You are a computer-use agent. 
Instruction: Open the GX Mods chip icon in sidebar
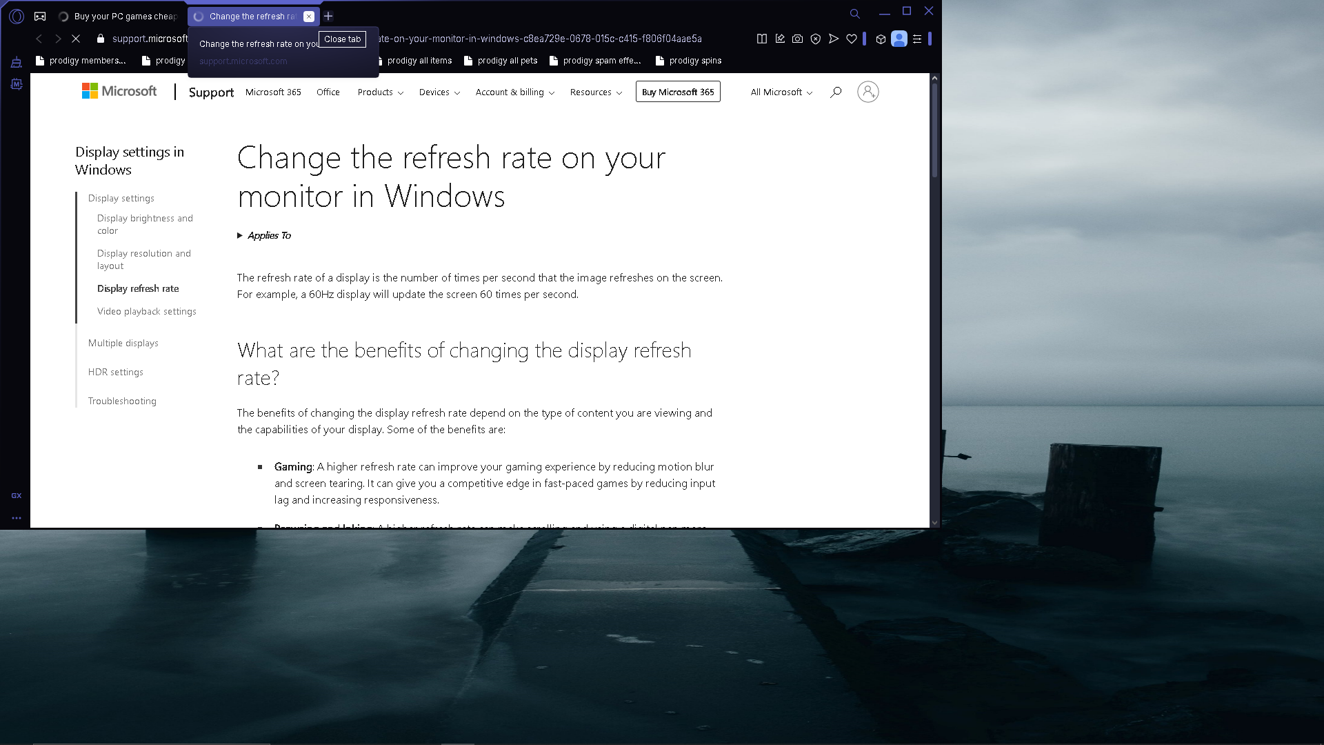(17, 84)
